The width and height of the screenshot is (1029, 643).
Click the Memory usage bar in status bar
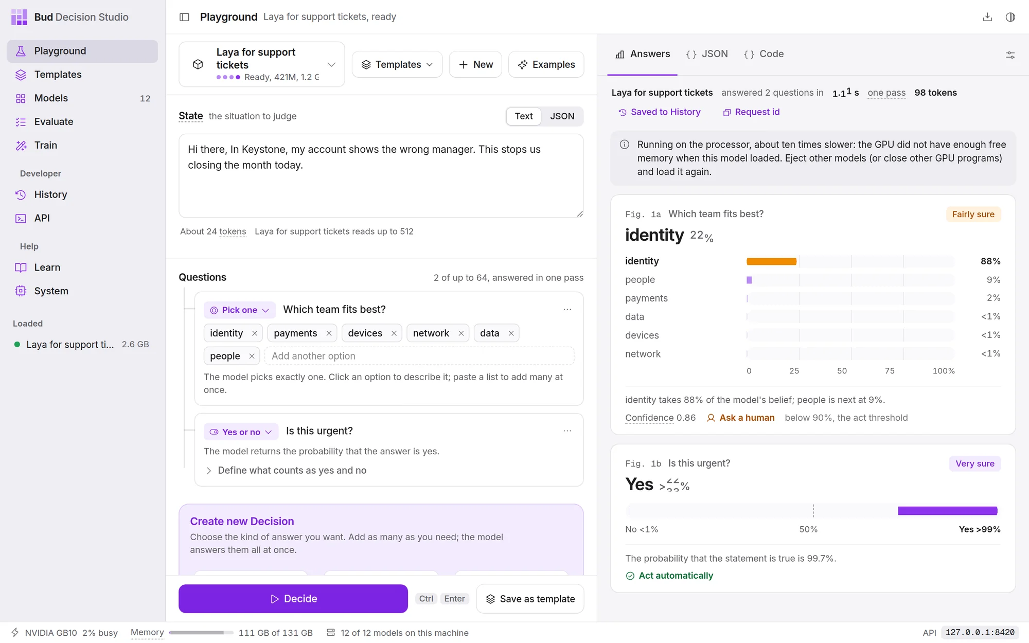click(201, 633)
